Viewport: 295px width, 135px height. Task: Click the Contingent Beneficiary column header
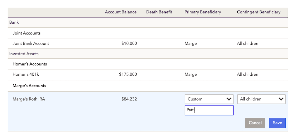point(259,12)
